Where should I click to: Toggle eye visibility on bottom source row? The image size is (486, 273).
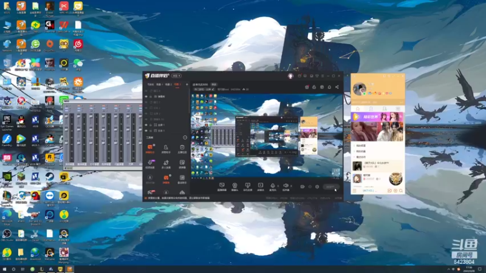click(x=146, y=130)
